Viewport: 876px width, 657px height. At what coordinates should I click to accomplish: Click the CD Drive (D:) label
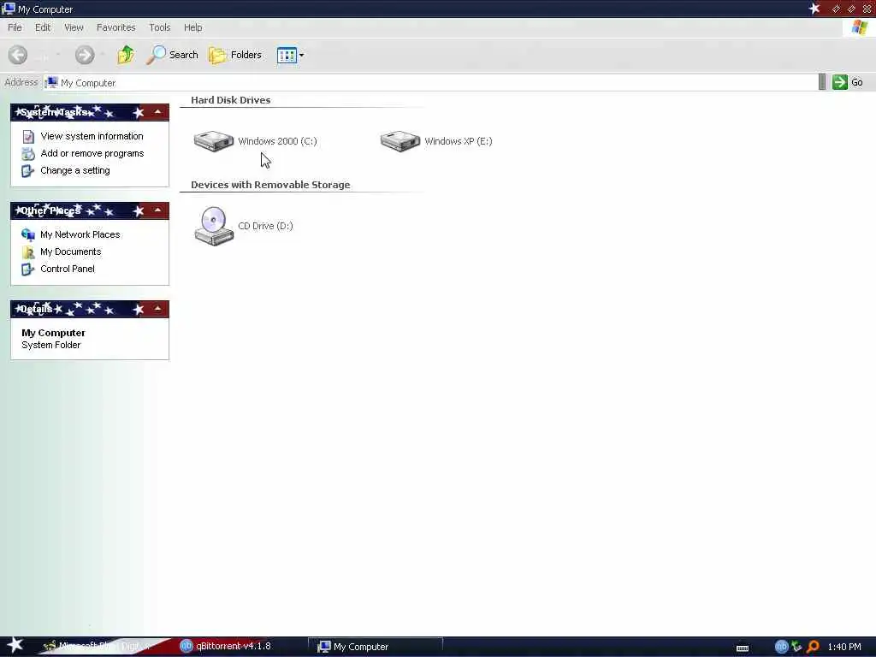[265, 226]
